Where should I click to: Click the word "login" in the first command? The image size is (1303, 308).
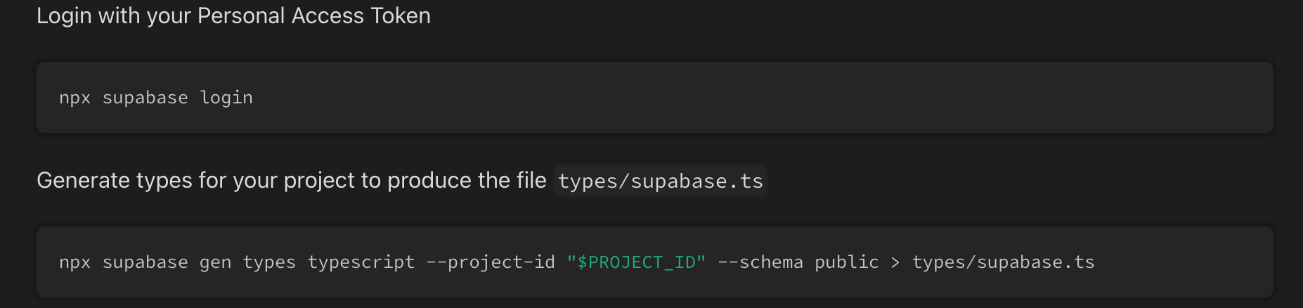[226, 98]
